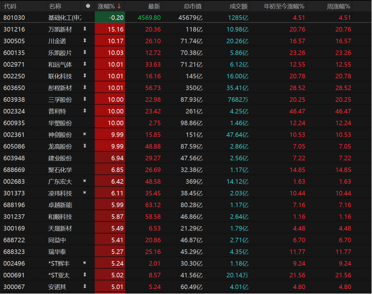Screen dimensions: 372x294
Task: Click the marker icon next to 川金诺
Action: pyautogui.click(x=85, y=41)
